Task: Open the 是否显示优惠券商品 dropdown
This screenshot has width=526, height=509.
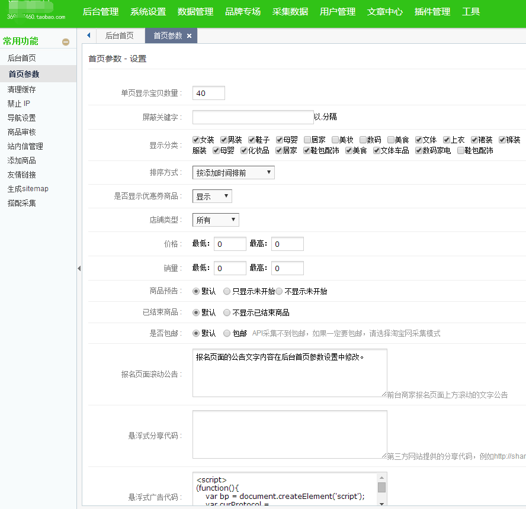Action: tap(211, 195)
